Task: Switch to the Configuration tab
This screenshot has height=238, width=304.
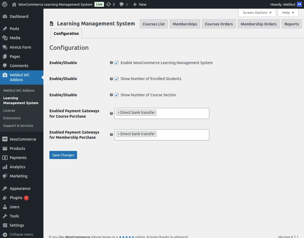Action: (66, 33)
